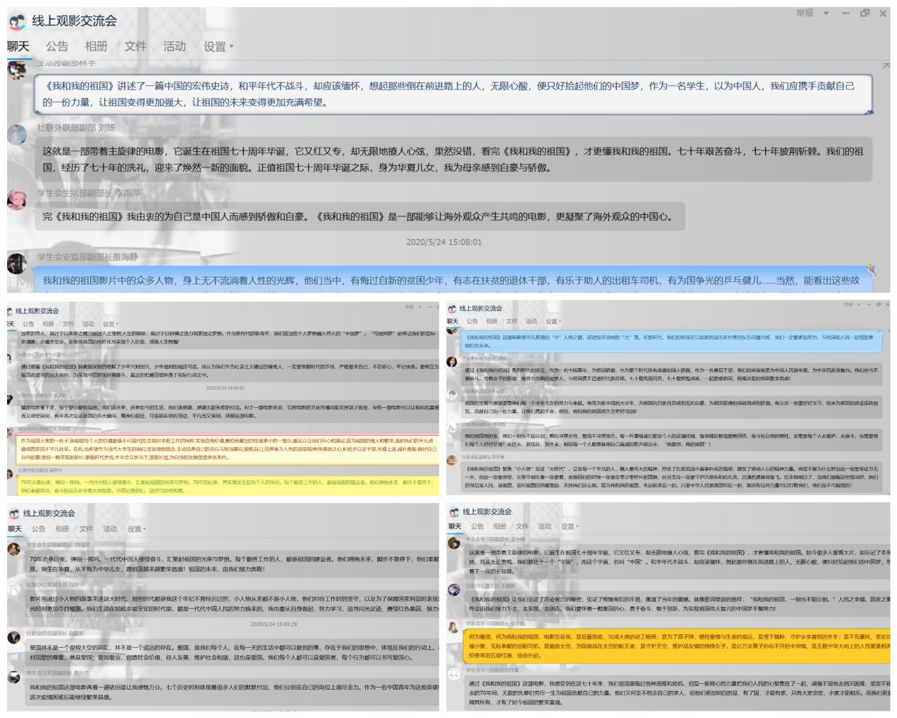This screenshot has width=897, height=718.
Task: Select the 相册 tab in the middle-right window
Action: click(x=491, y=321)
